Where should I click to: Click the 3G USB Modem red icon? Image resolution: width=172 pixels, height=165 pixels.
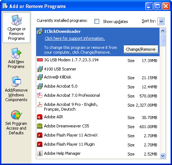(40, 60)
